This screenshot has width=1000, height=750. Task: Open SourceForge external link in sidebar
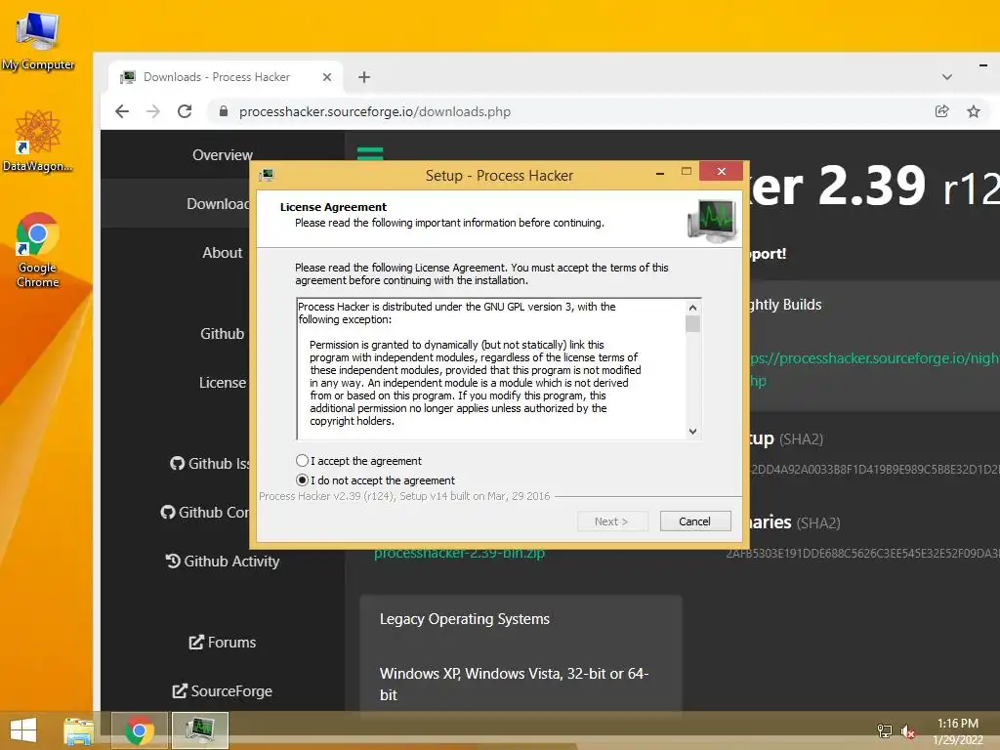223,691
